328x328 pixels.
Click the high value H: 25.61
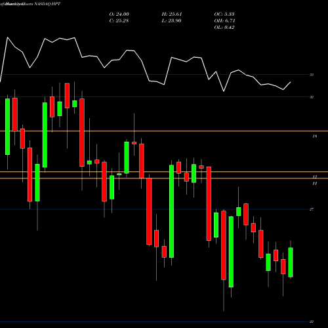point(172,14)
